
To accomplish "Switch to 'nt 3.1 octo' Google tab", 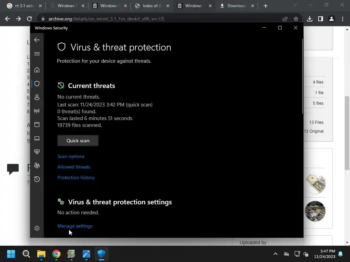I will point(24,6).
